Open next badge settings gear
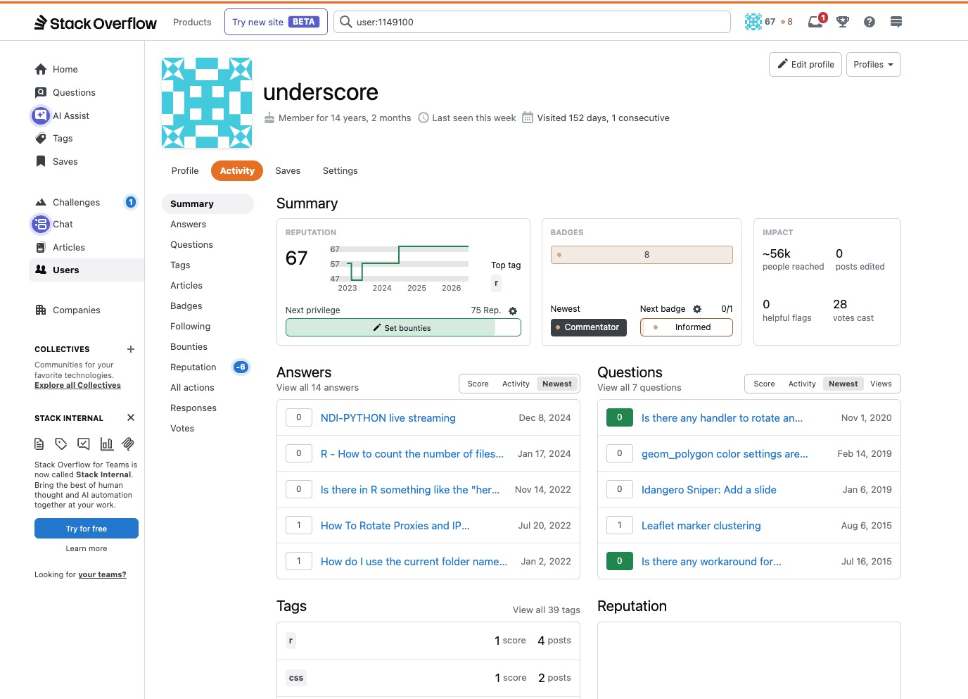 point(697,309)
